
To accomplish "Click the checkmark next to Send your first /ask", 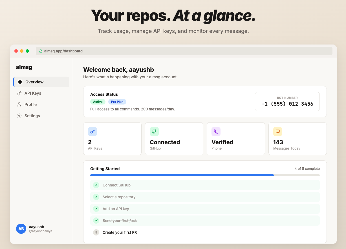I will pos(96,221).
